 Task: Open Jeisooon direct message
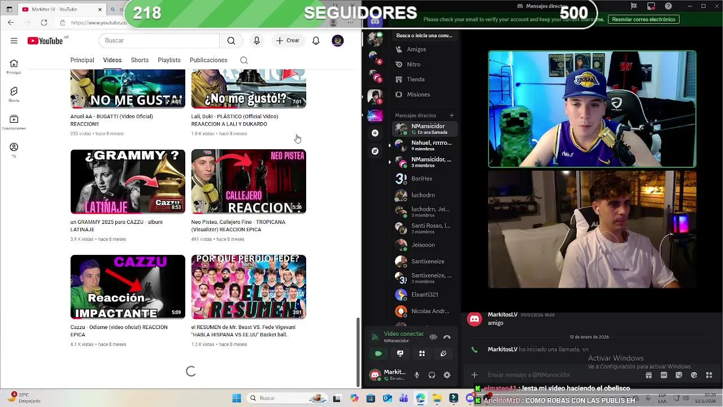[x=425, y=245]
